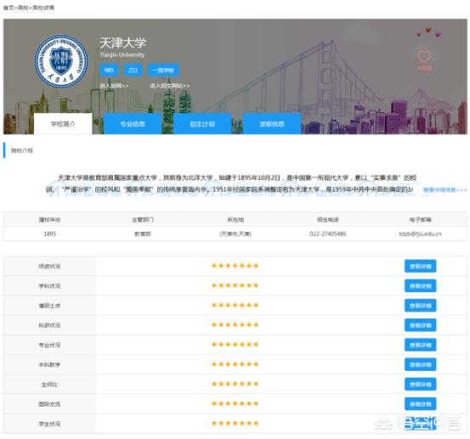
Task: View details for the 专业状况 row
Action: tap(420, 345)
